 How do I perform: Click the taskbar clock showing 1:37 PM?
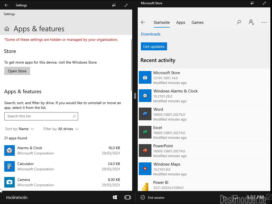pos(255,197)
